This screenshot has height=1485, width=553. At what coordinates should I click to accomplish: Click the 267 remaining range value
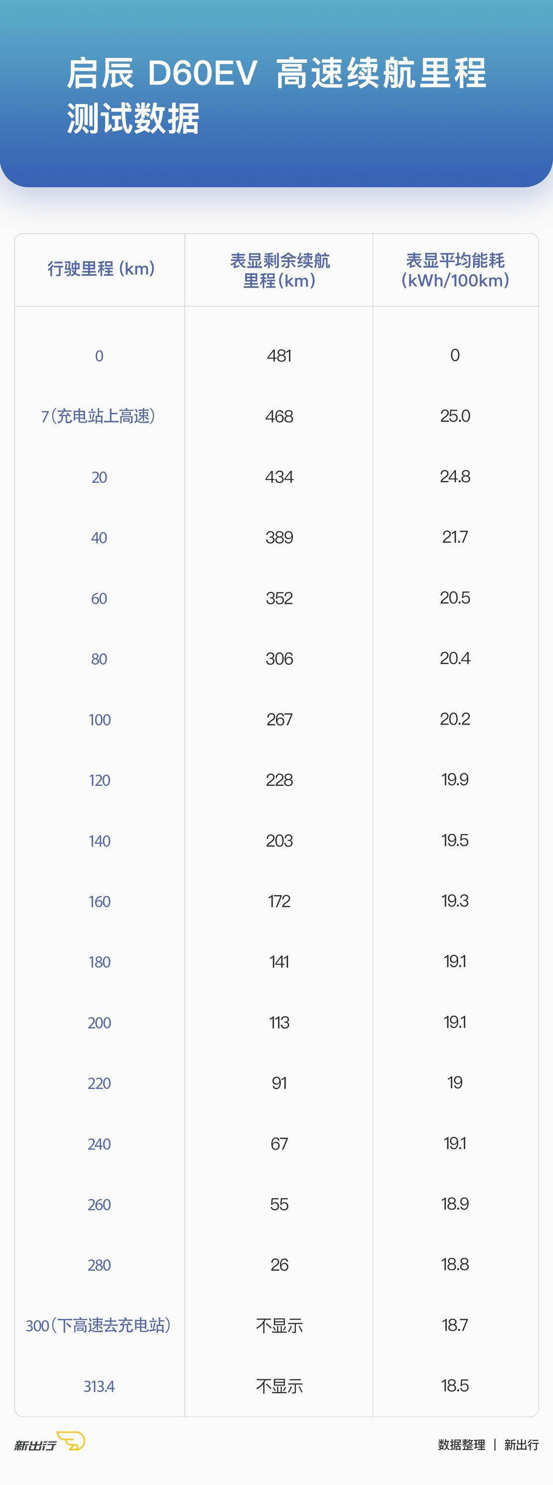point(279,720)
